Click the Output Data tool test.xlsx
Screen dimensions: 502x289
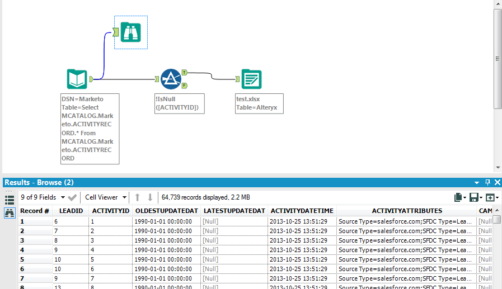251,80
